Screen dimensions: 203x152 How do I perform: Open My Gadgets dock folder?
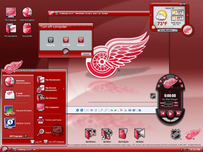[123, 136]
